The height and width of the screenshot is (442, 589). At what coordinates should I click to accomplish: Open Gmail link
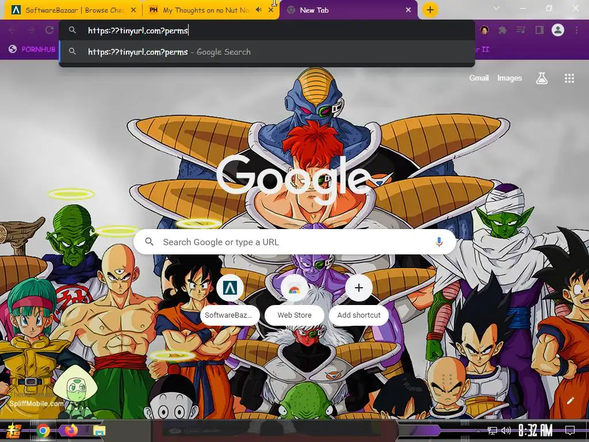tap(479, 78)
